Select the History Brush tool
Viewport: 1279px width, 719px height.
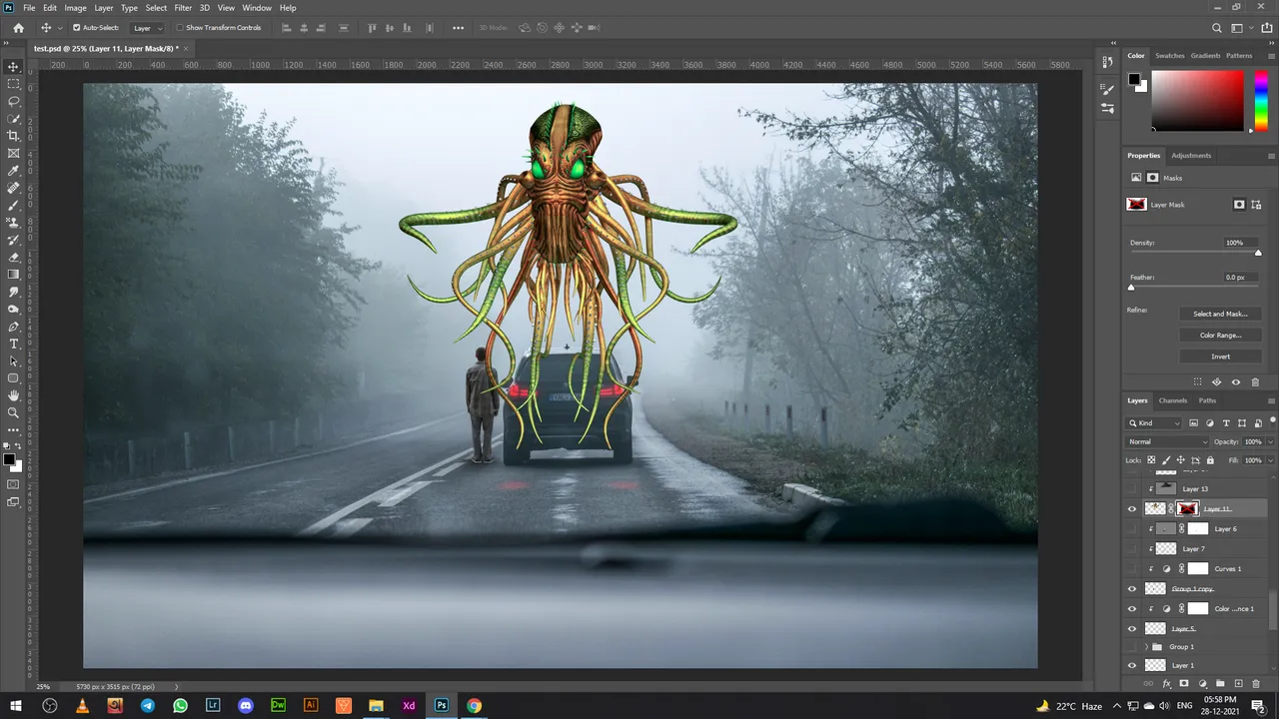click(13, 240)
